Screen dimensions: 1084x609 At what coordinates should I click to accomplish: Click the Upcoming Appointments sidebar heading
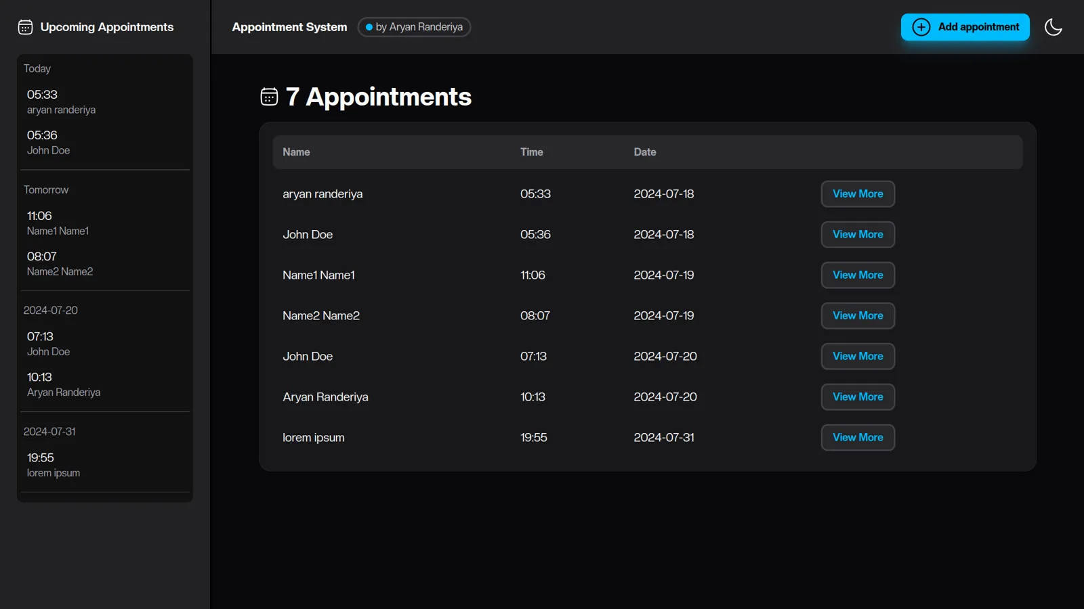tap(107, 27)
